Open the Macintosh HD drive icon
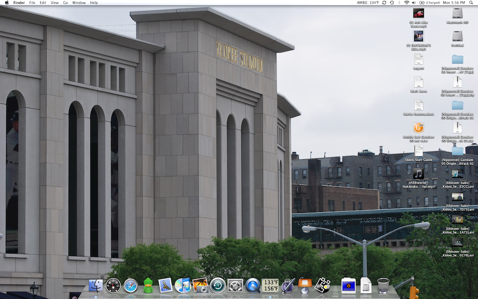478x299 pixels. (457, 13)
